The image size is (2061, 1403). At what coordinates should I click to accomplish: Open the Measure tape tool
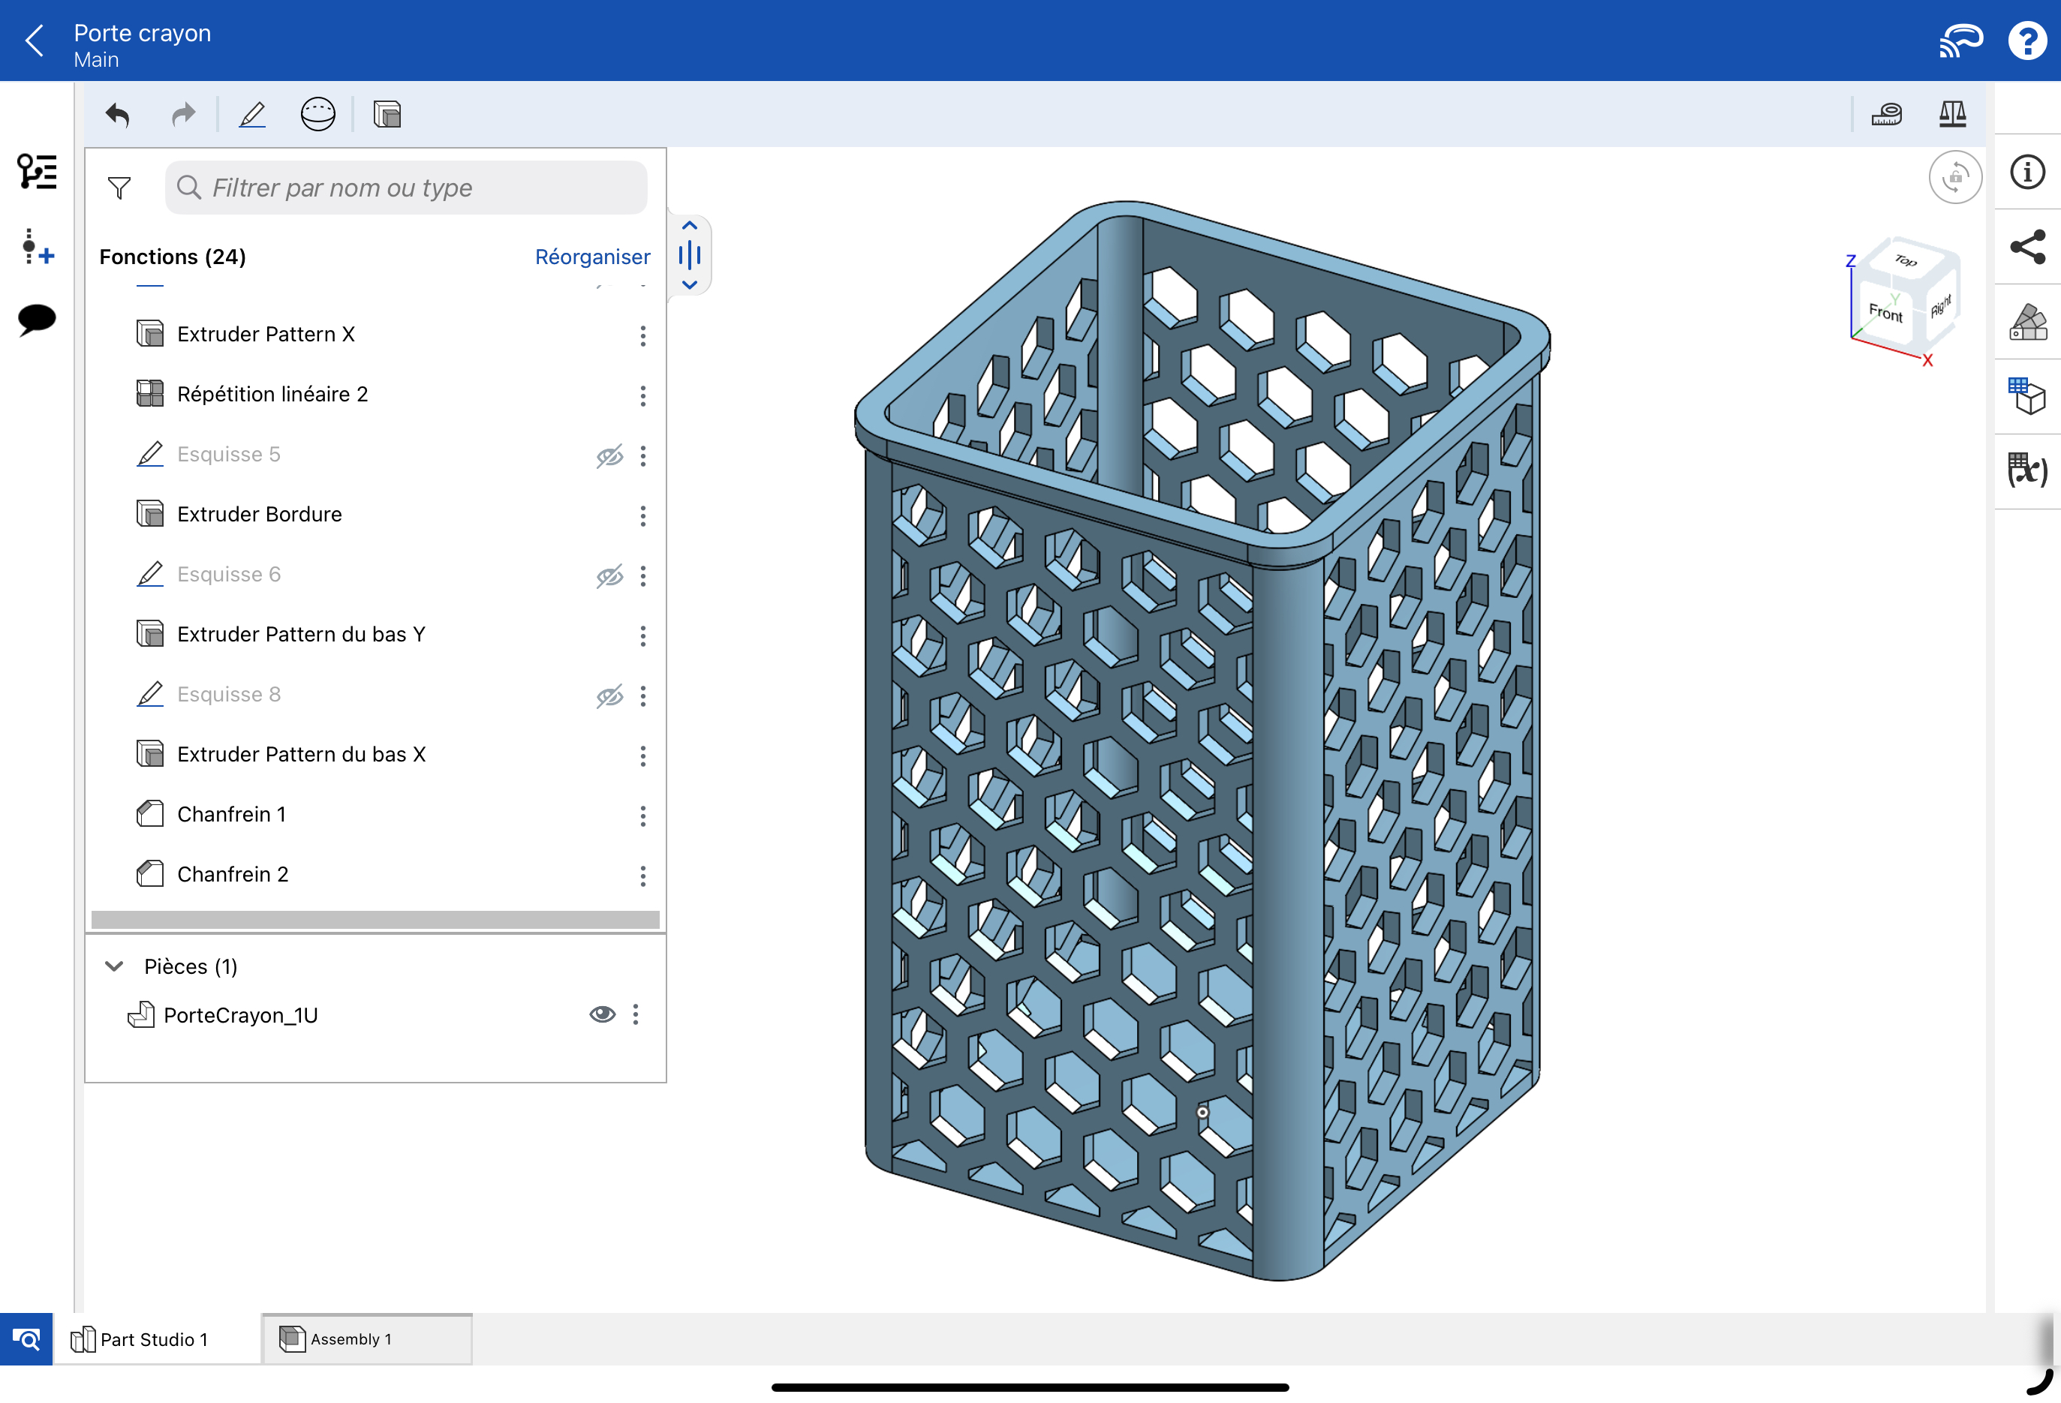(1886, 116)
